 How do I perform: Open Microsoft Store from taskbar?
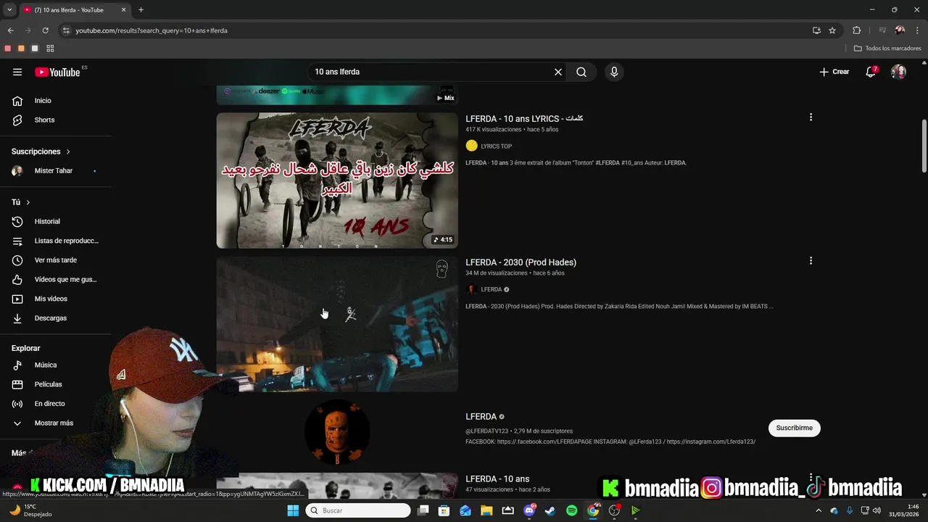coord(444,510)
